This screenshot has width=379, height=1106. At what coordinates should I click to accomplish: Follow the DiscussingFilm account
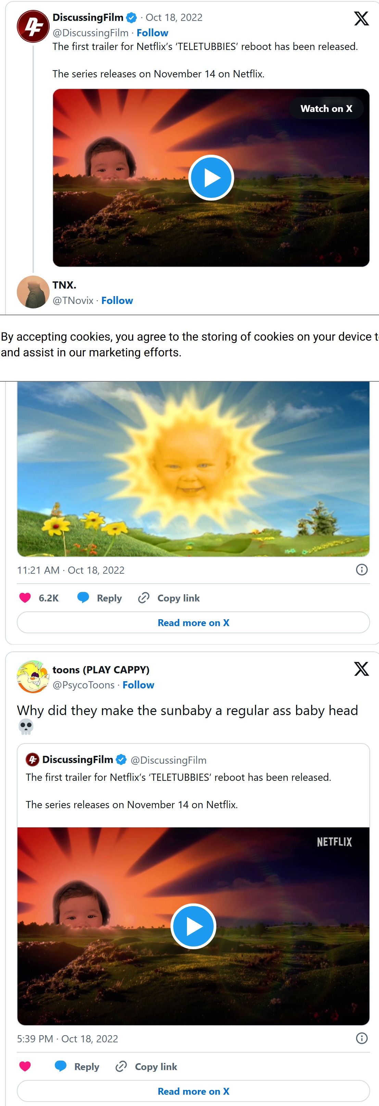point(152,33)
